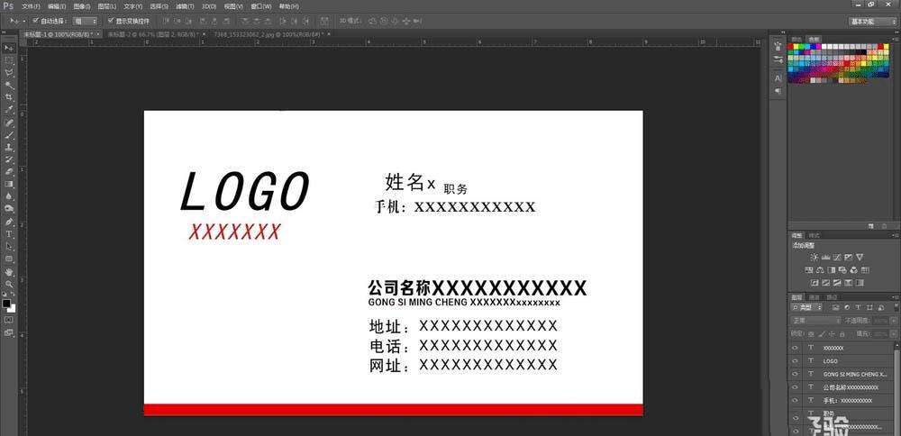Change screen mode icon in toolbox
Screen dimensions: 901x436
(x=9, y=332)
